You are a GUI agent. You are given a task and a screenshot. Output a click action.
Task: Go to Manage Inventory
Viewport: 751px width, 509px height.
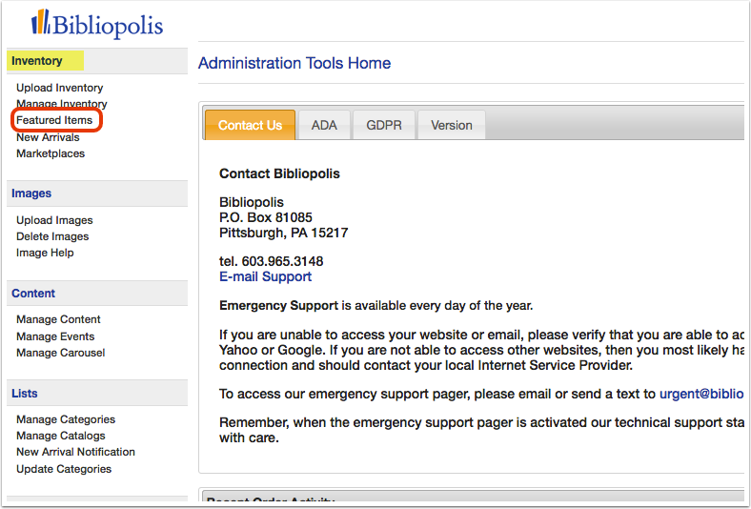61,104
